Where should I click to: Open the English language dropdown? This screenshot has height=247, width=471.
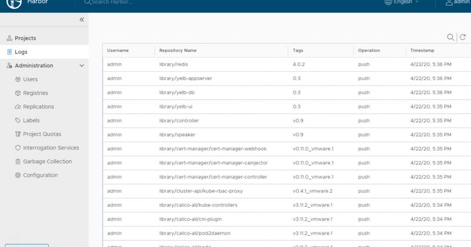406,2
